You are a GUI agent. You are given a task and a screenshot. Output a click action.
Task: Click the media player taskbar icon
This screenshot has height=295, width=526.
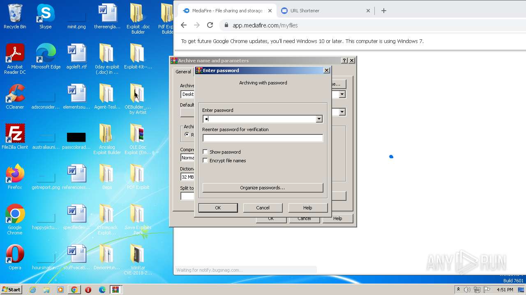pos(60,290)
